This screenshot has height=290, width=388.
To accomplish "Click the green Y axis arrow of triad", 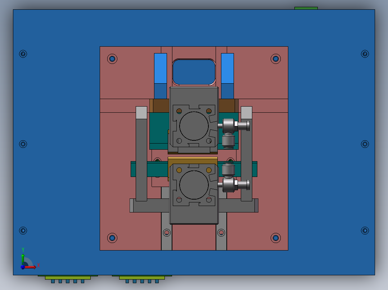I will [23, 258].
